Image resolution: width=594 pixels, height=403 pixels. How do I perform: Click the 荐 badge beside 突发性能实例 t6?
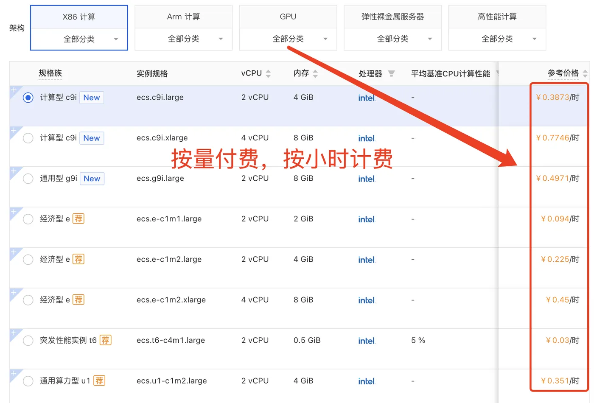(x=105, y=340)
